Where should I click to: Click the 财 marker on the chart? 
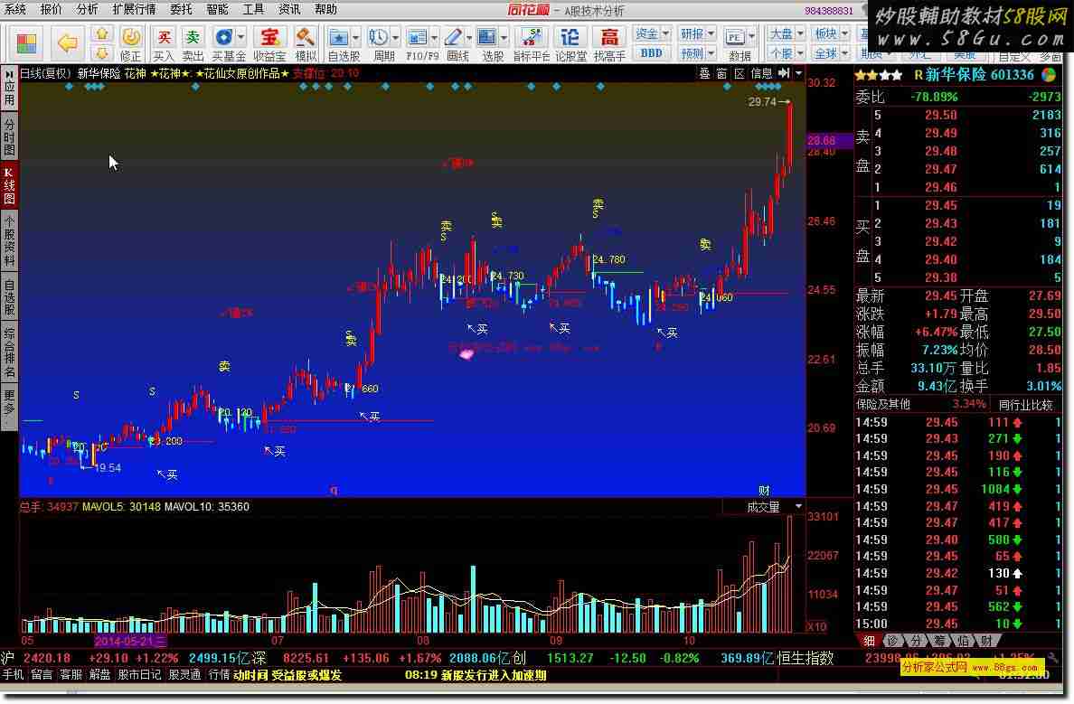click(764, 491)
